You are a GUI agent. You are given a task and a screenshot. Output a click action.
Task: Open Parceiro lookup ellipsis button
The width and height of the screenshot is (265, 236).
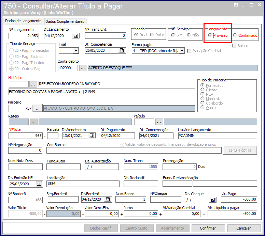tap(38, 108)
